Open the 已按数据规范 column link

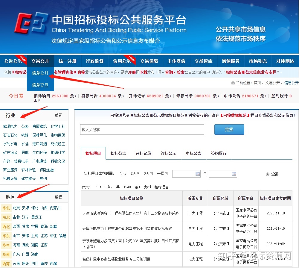point(235,115)
